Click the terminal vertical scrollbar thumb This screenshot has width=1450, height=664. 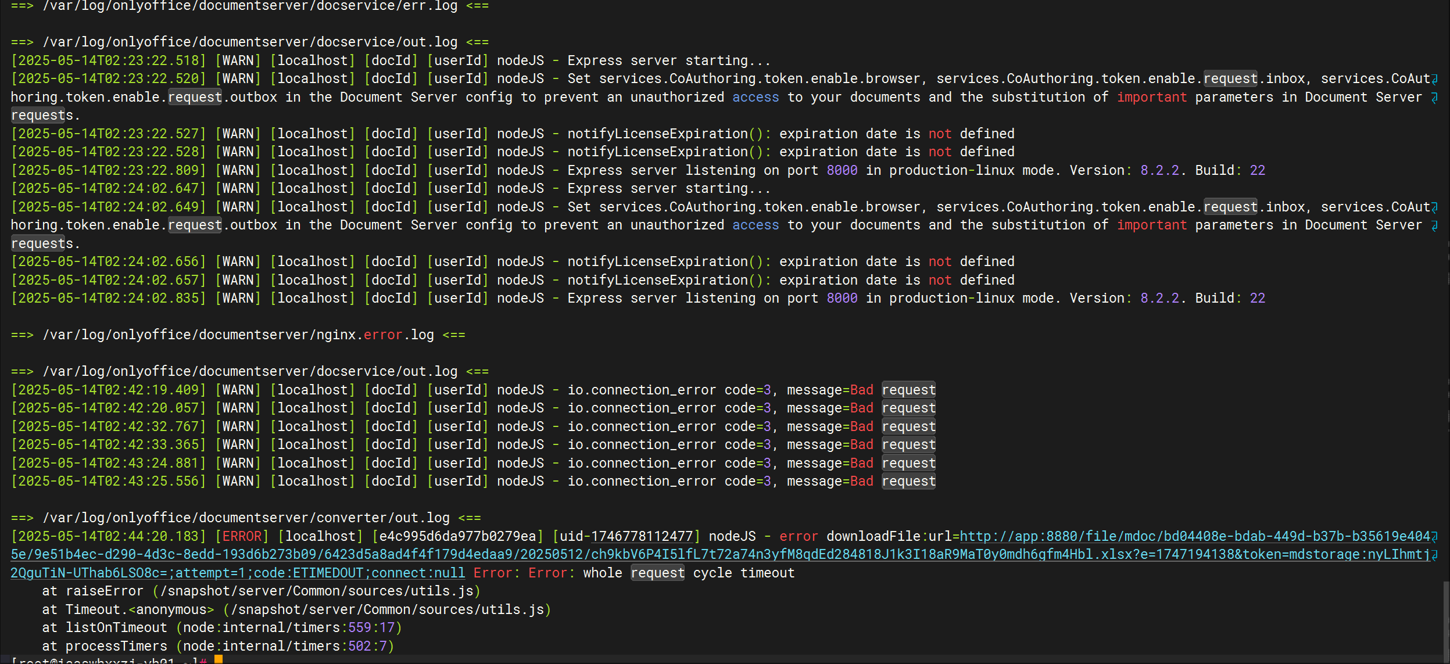tap(1445, 620)
